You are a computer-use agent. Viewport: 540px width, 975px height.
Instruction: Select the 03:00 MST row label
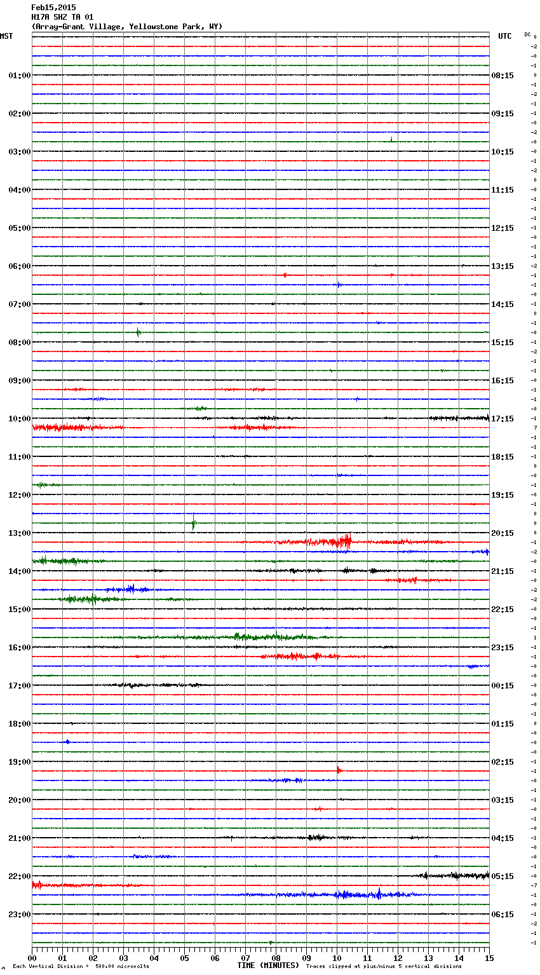click(20, 152)
